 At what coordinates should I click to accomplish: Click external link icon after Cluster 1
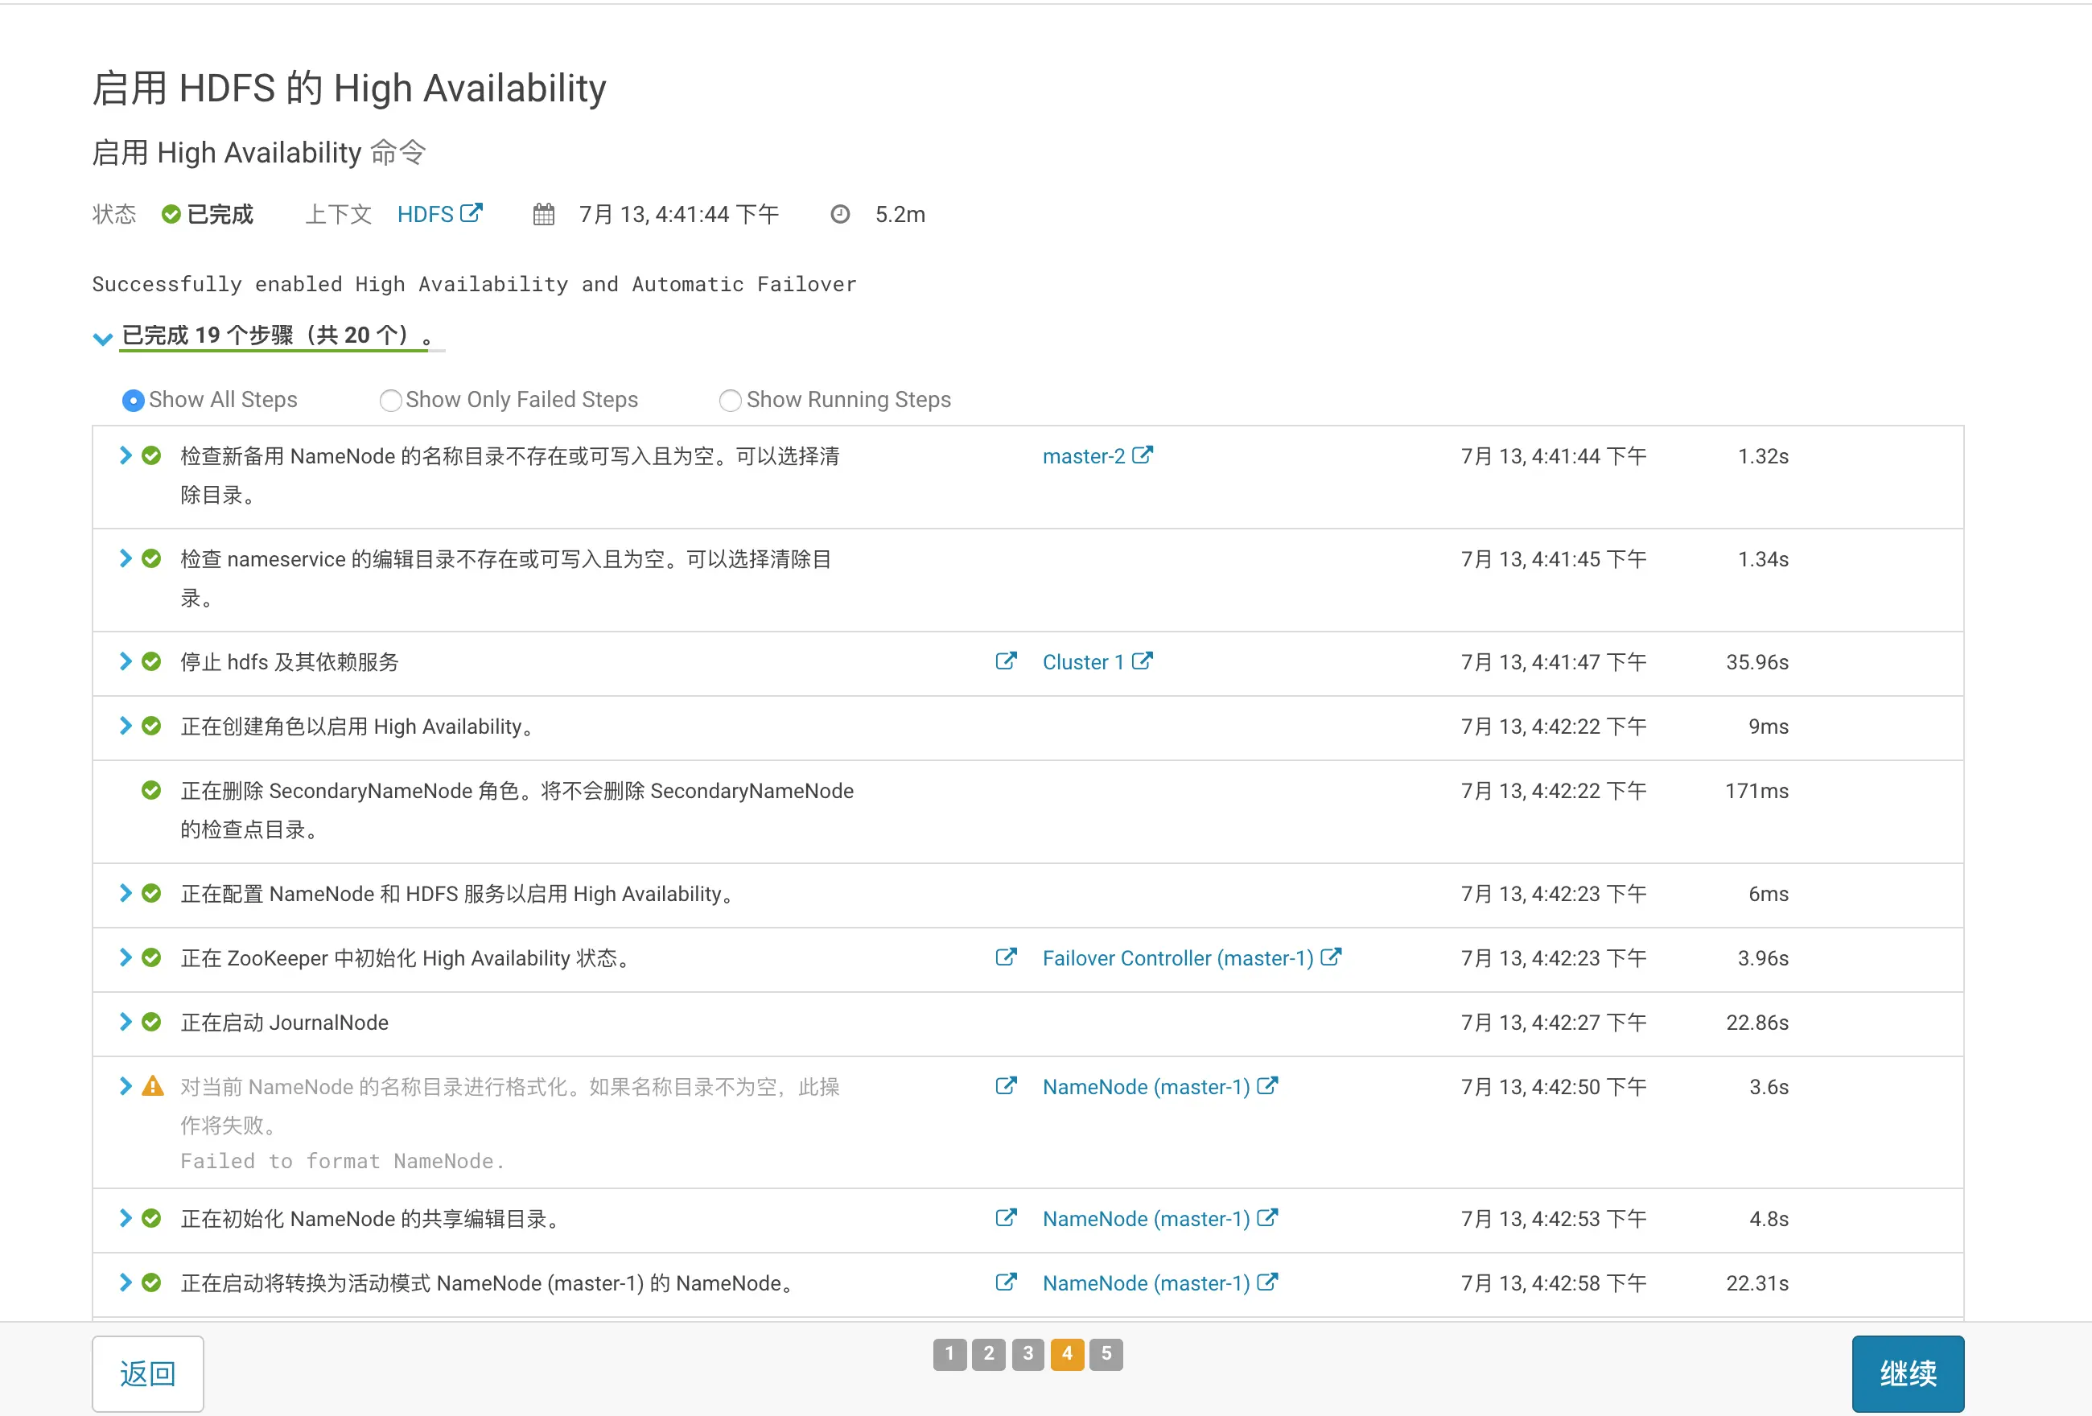pyautogui.click(x=1143, y=661)
